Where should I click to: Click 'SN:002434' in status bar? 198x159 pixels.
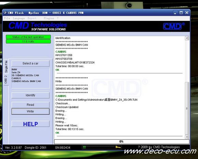click(x=62, y=147)
